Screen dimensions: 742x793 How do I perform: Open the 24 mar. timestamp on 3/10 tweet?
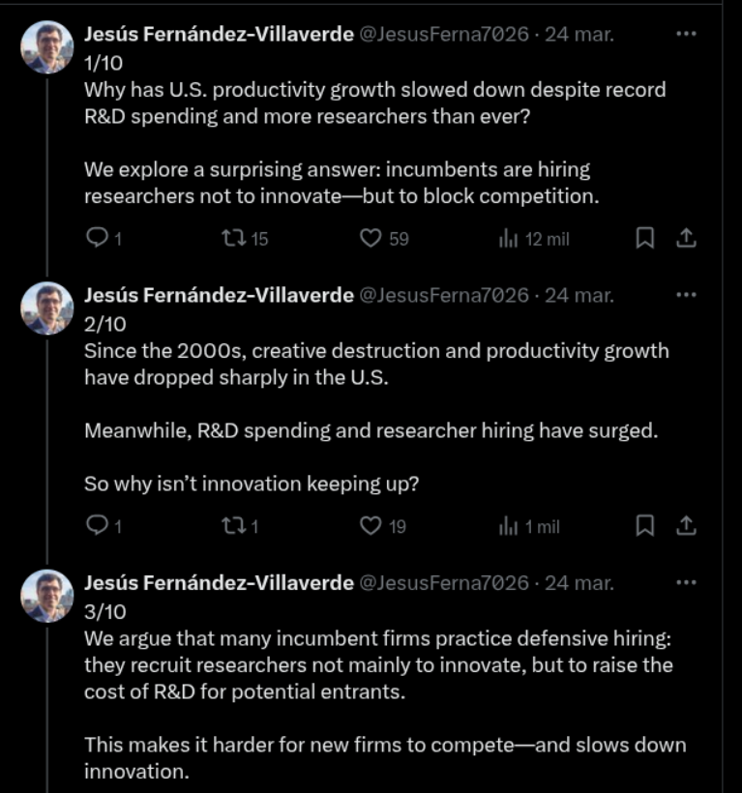579,583
